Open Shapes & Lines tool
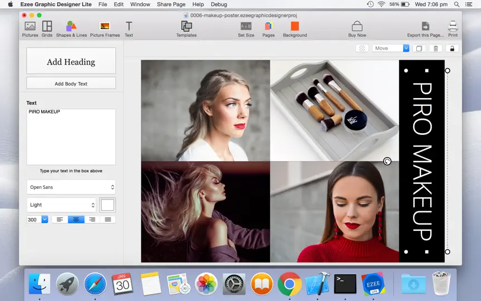The image size is (481, 301). point(71,29)
